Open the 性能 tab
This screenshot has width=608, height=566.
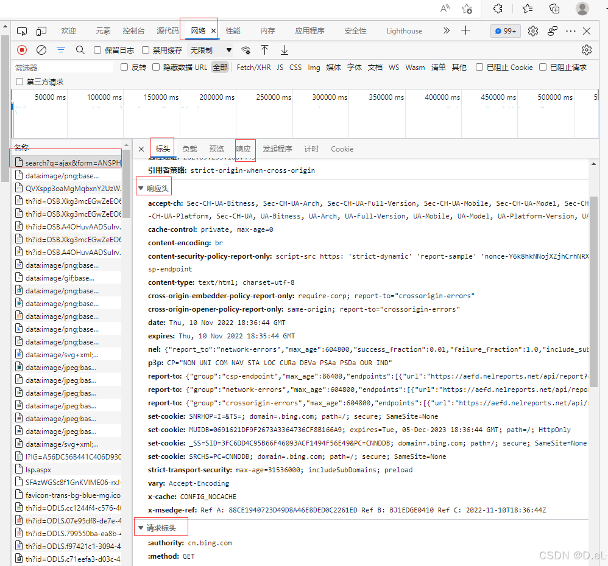coord(233,31)
